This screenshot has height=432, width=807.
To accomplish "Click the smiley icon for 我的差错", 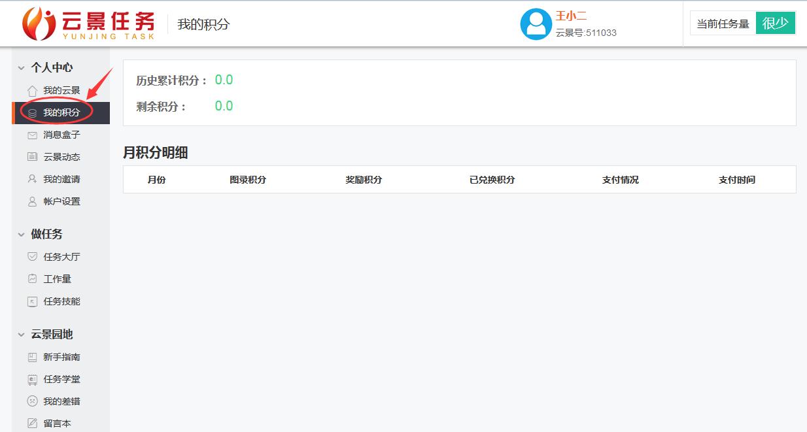I will coord(31,401).
